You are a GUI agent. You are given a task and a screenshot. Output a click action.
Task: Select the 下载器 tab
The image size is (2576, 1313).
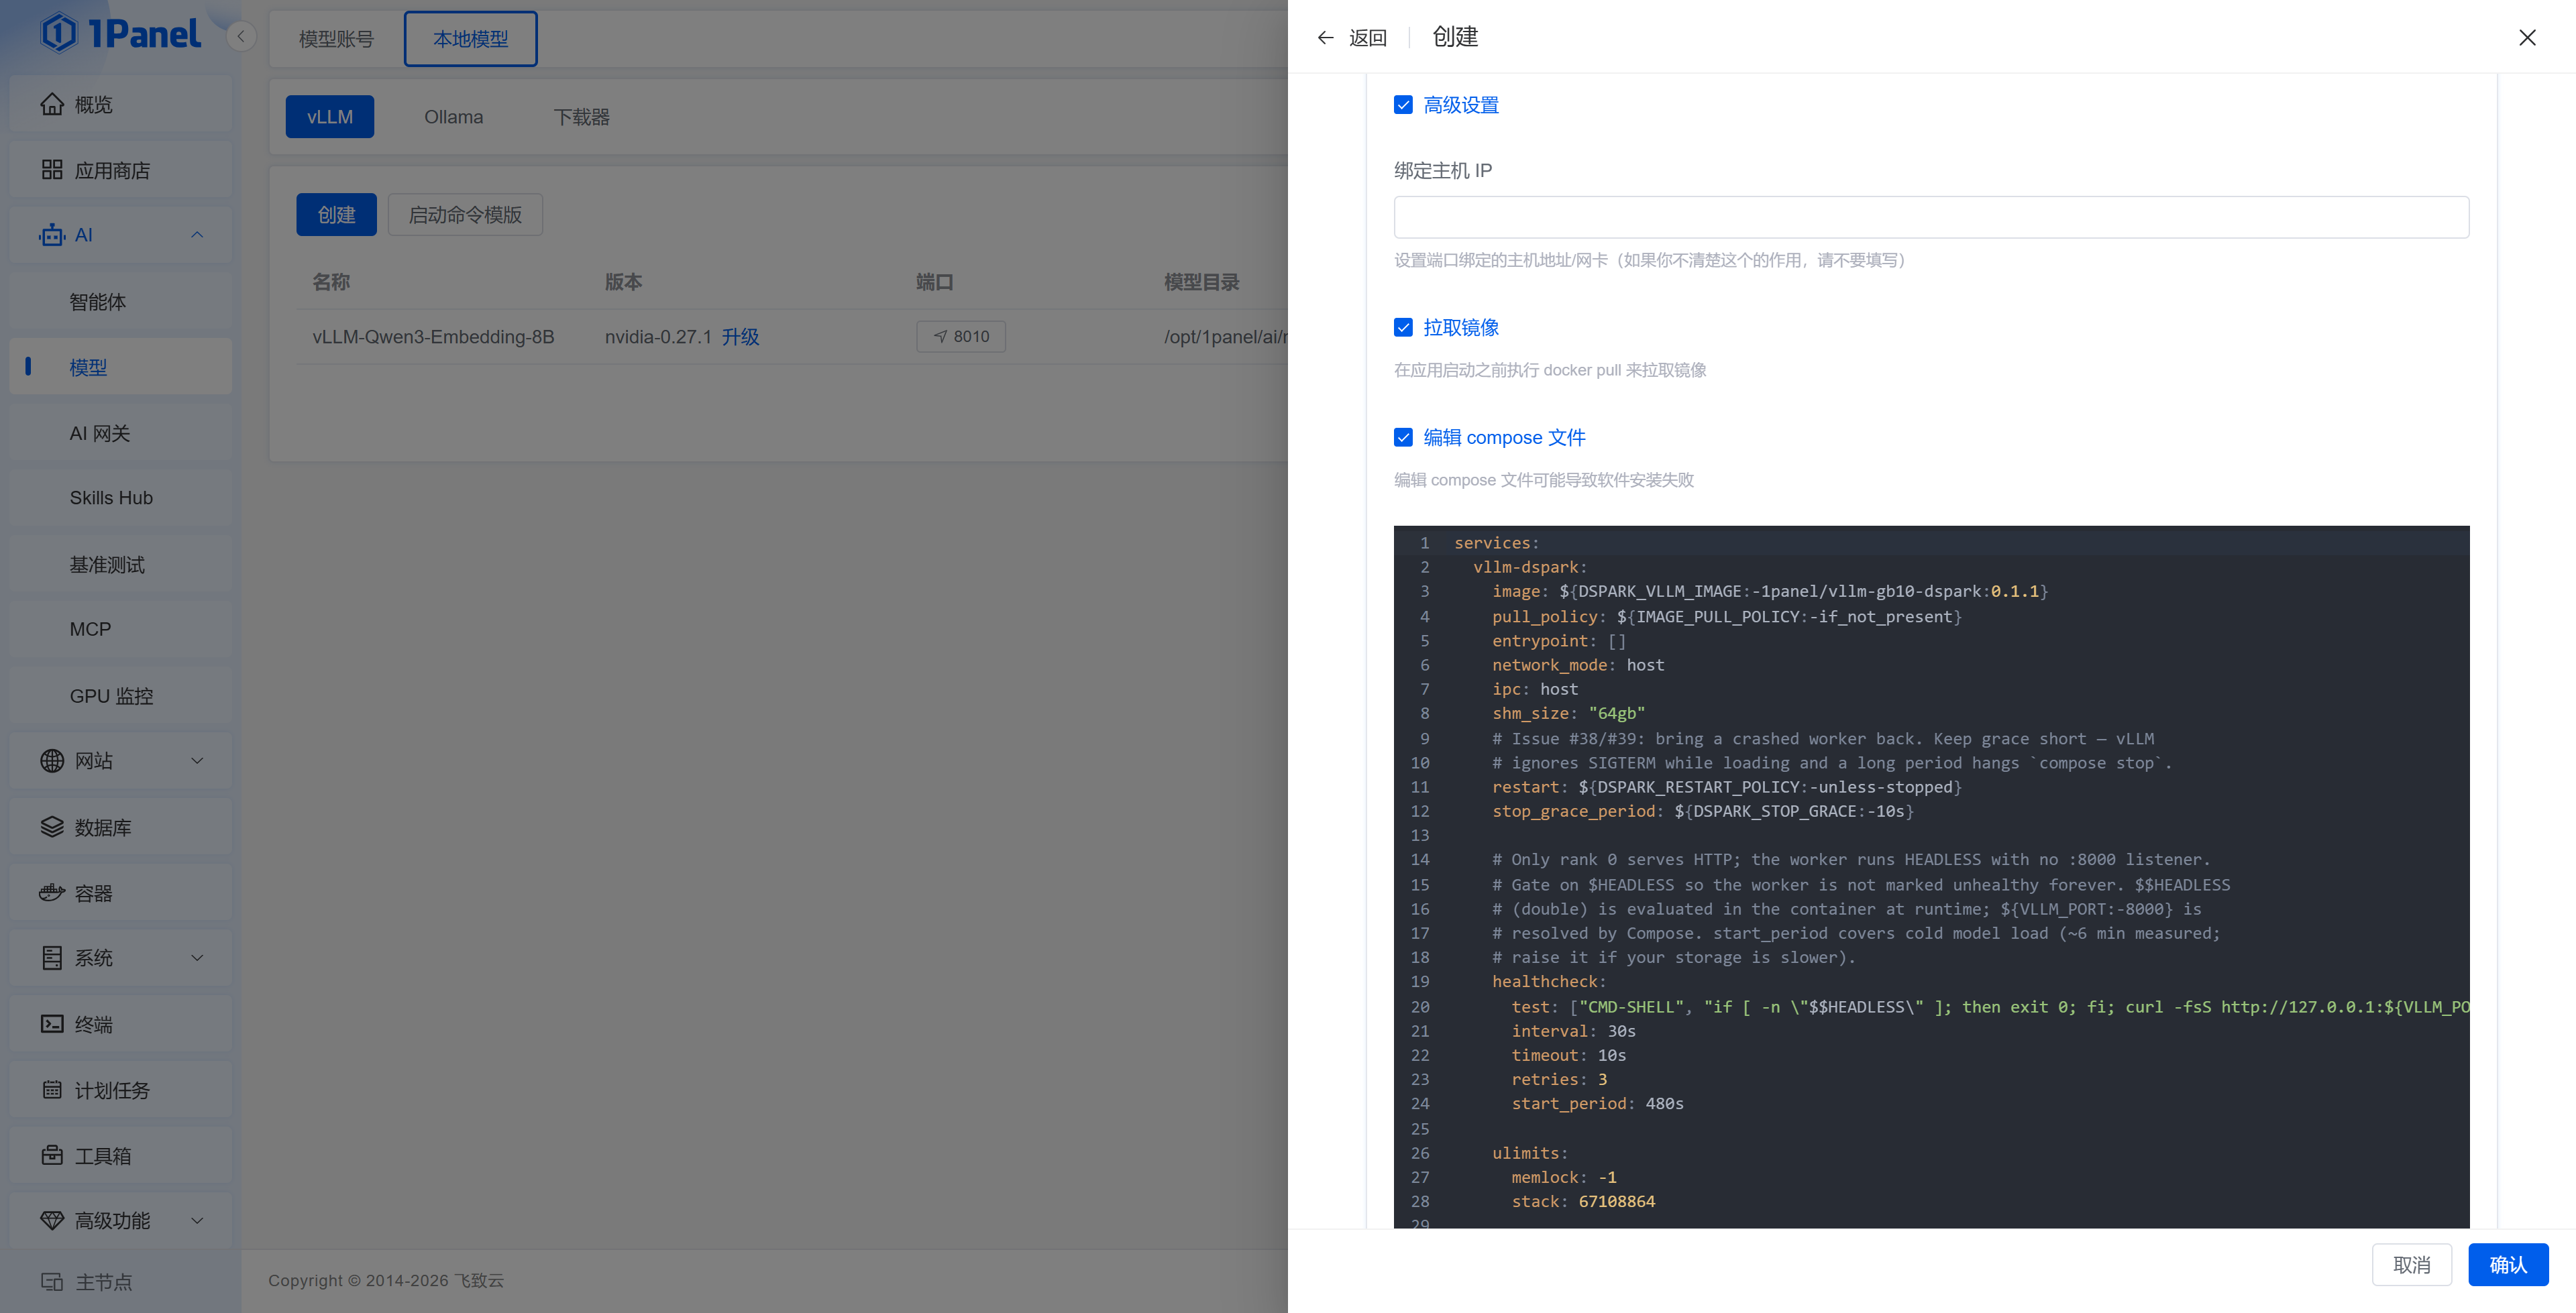click(581, 117)
